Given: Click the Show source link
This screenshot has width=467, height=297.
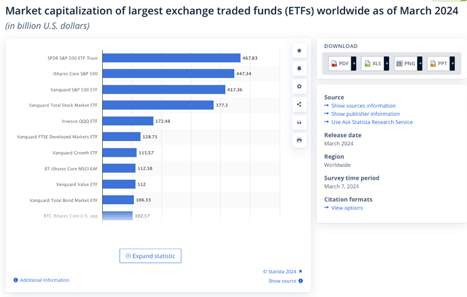Looking at the screenshot, I should click(x=282, y=281).
